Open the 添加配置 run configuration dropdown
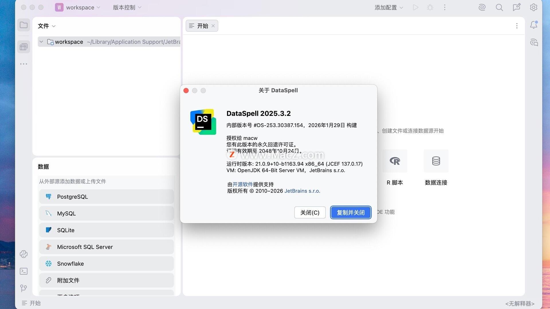The height and width of the screenshot is (309, 550). point(389,7)
